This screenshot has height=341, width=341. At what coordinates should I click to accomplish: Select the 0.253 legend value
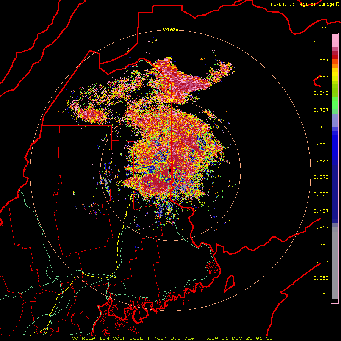tap(321, 278)
